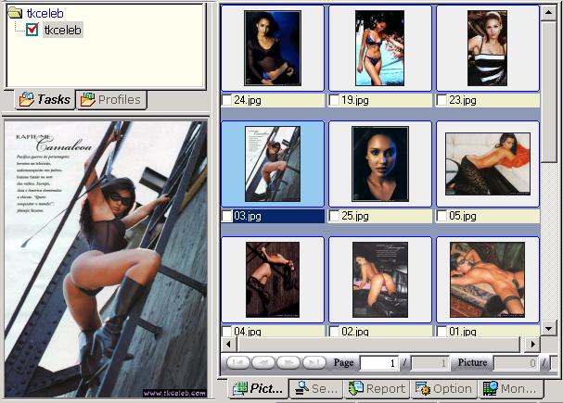This screenshot has height=403, width=563.
Task: Check the box for 19.jpg
Action: (x=335, y=100)
